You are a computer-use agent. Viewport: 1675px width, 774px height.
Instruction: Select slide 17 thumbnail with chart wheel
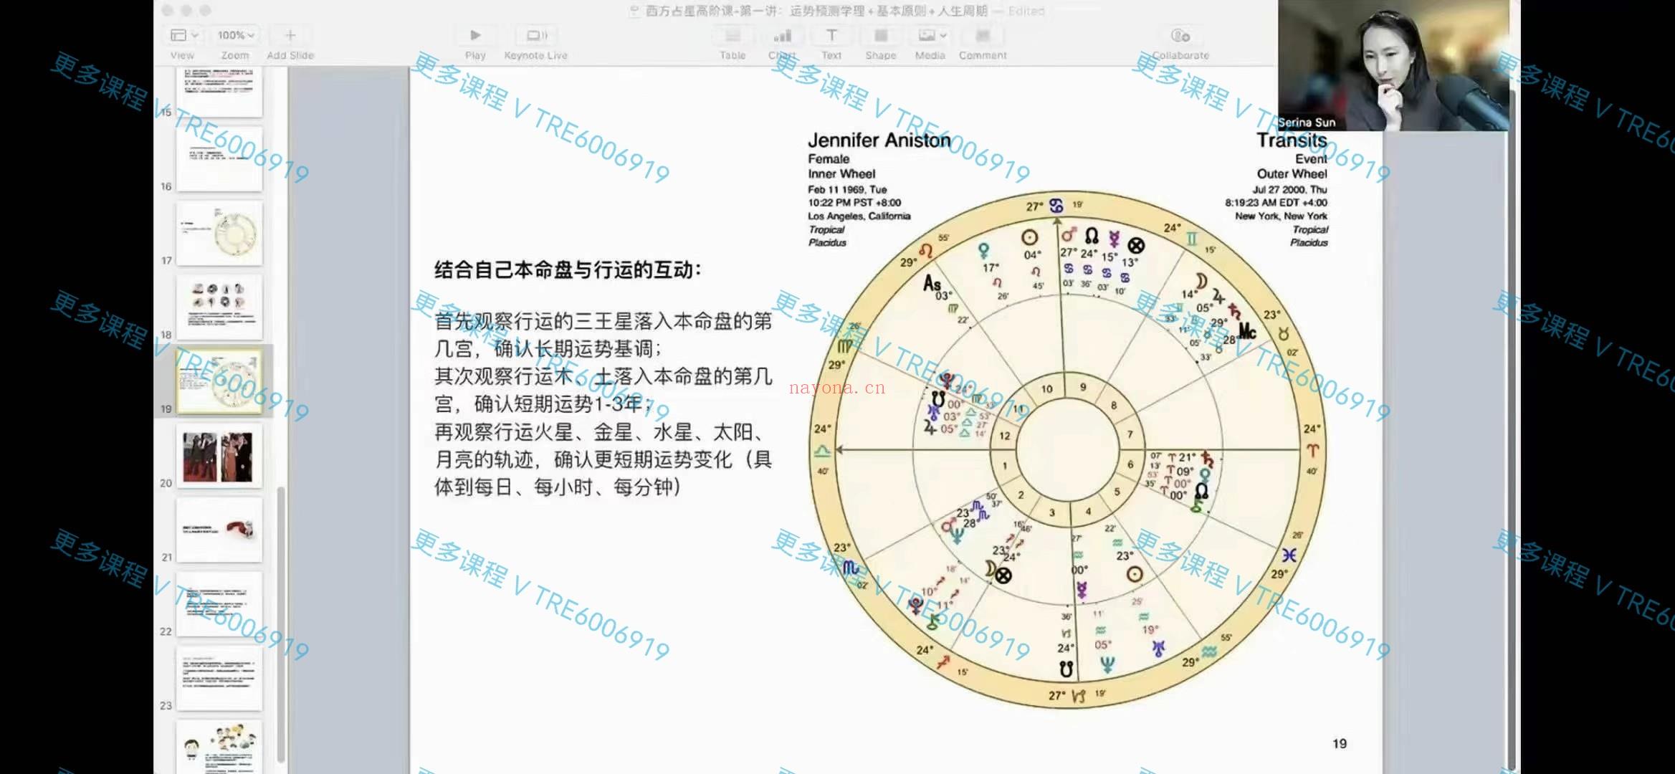point(219,233)
